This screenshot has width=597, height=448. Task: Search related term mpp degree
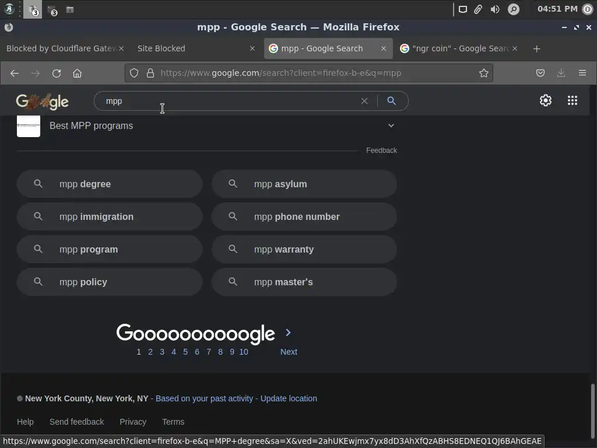pyautogui.click(x=110, y=184)
